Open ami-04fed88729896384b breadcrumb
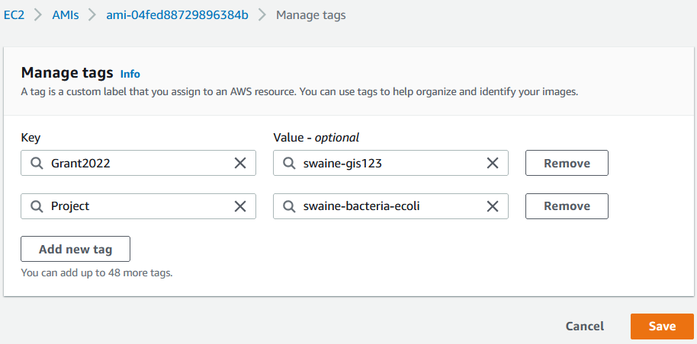 coord(177,15)
